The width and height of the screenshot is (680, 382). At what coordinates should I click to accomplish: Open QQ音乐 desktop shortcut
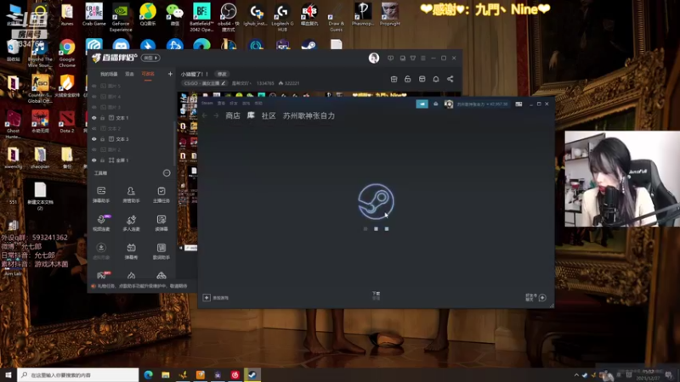(148, 14)
